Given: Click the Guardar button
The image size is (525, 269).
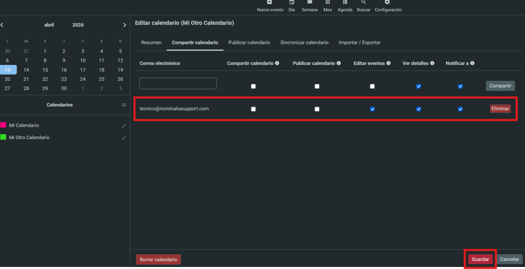Looking at the screenshot, I should [x=480, y=259].
